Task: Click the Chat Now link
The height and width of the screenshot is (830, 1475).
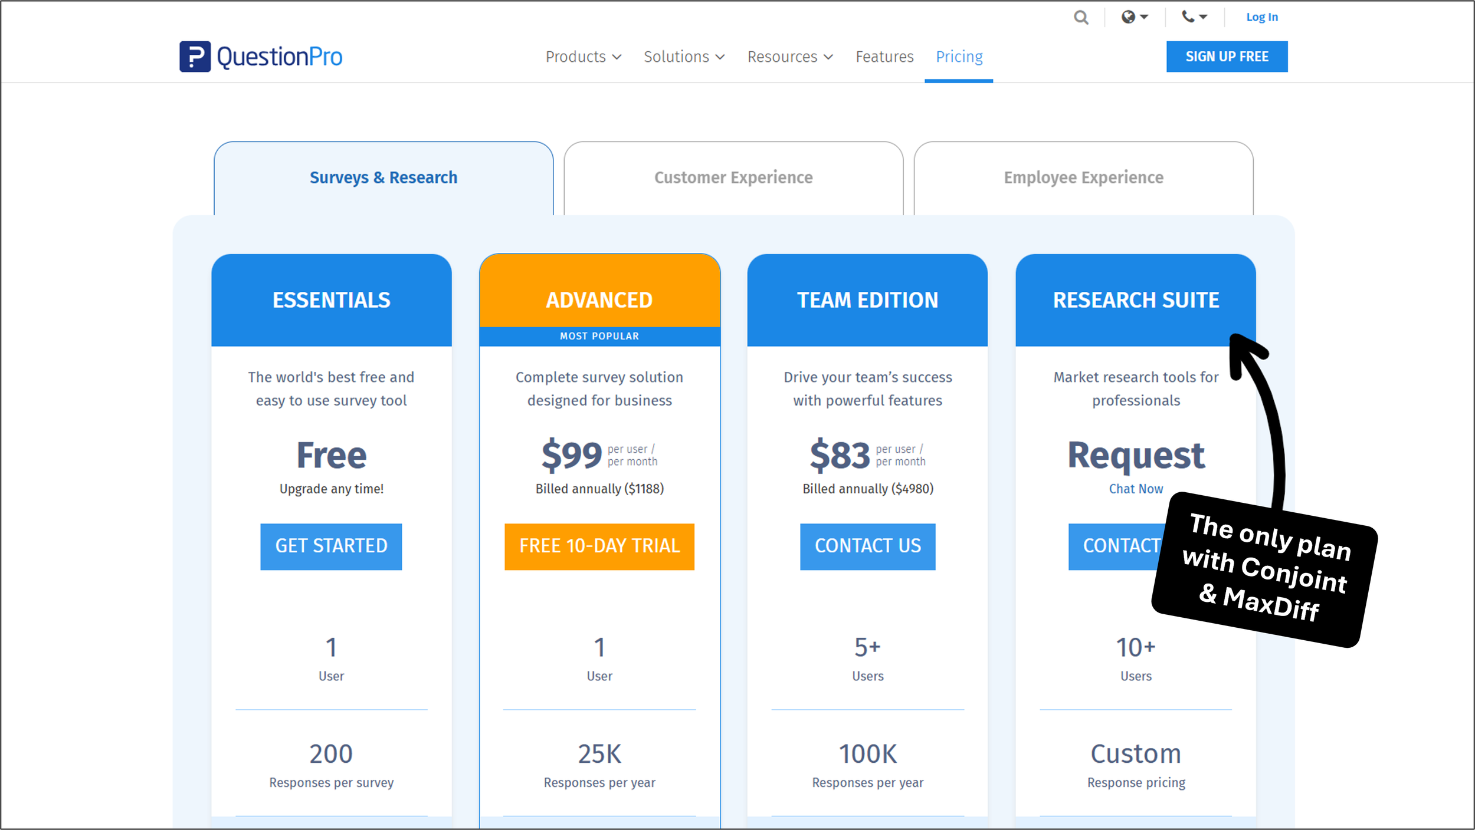Action: 1136,489
